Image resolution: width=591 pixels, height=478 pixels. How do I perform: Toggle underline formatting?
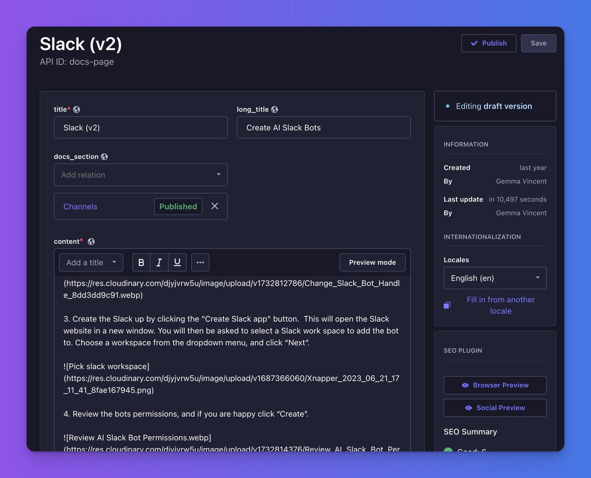(x=177, y=263)
